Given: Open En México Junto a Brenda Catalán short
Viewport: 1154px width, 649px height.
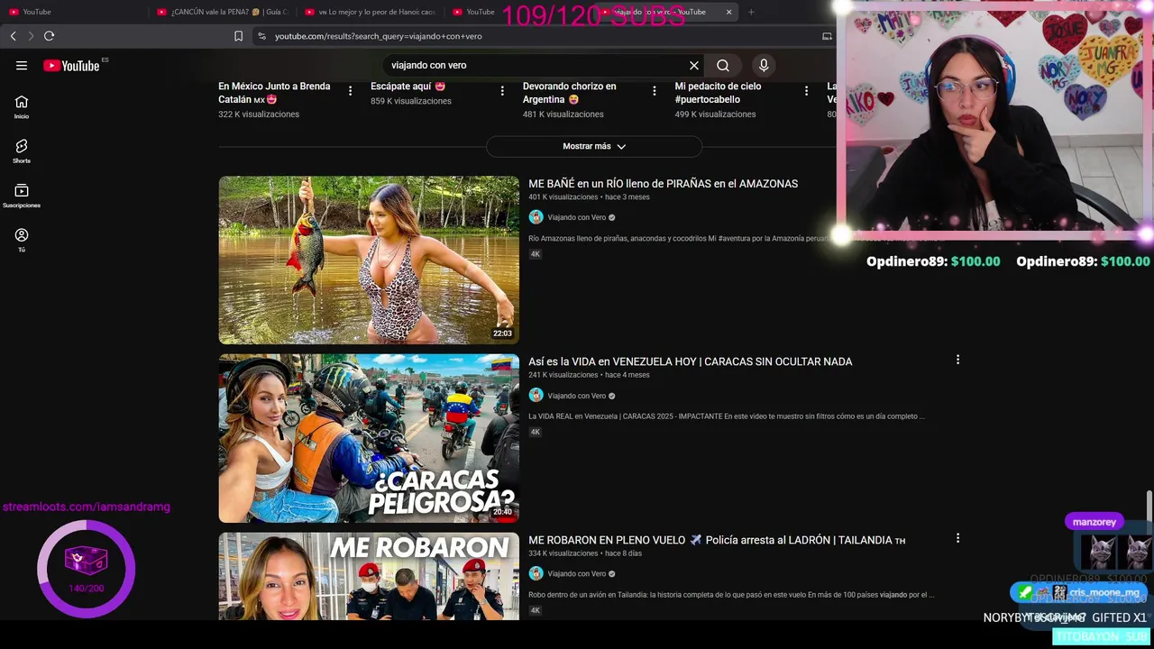Looking at the screenshot, I should pyautogui.click(x=274, y=93).
